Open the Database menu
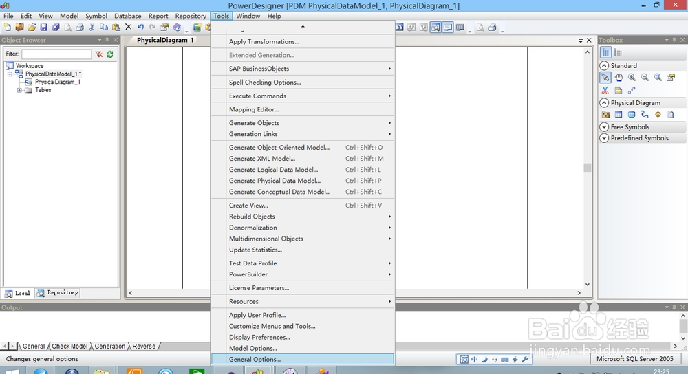Image resolution: width=688 pixels, height=374 pixels. pos(128,16)
